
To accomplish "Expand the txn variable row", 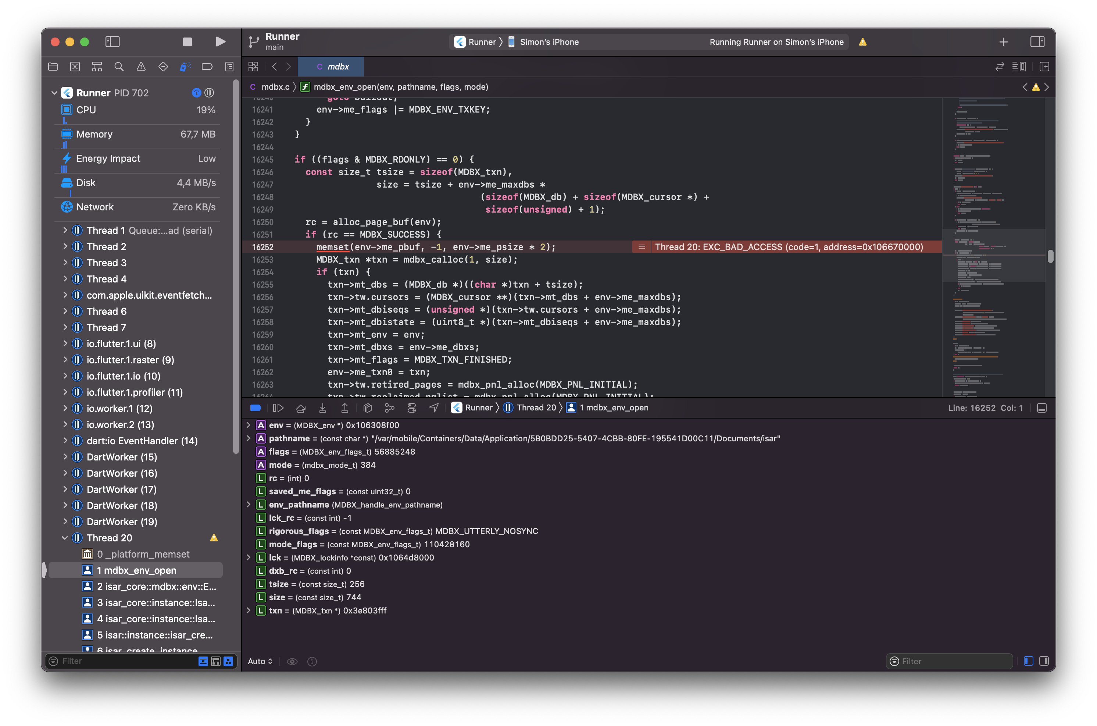I will (x=249, y=610).
